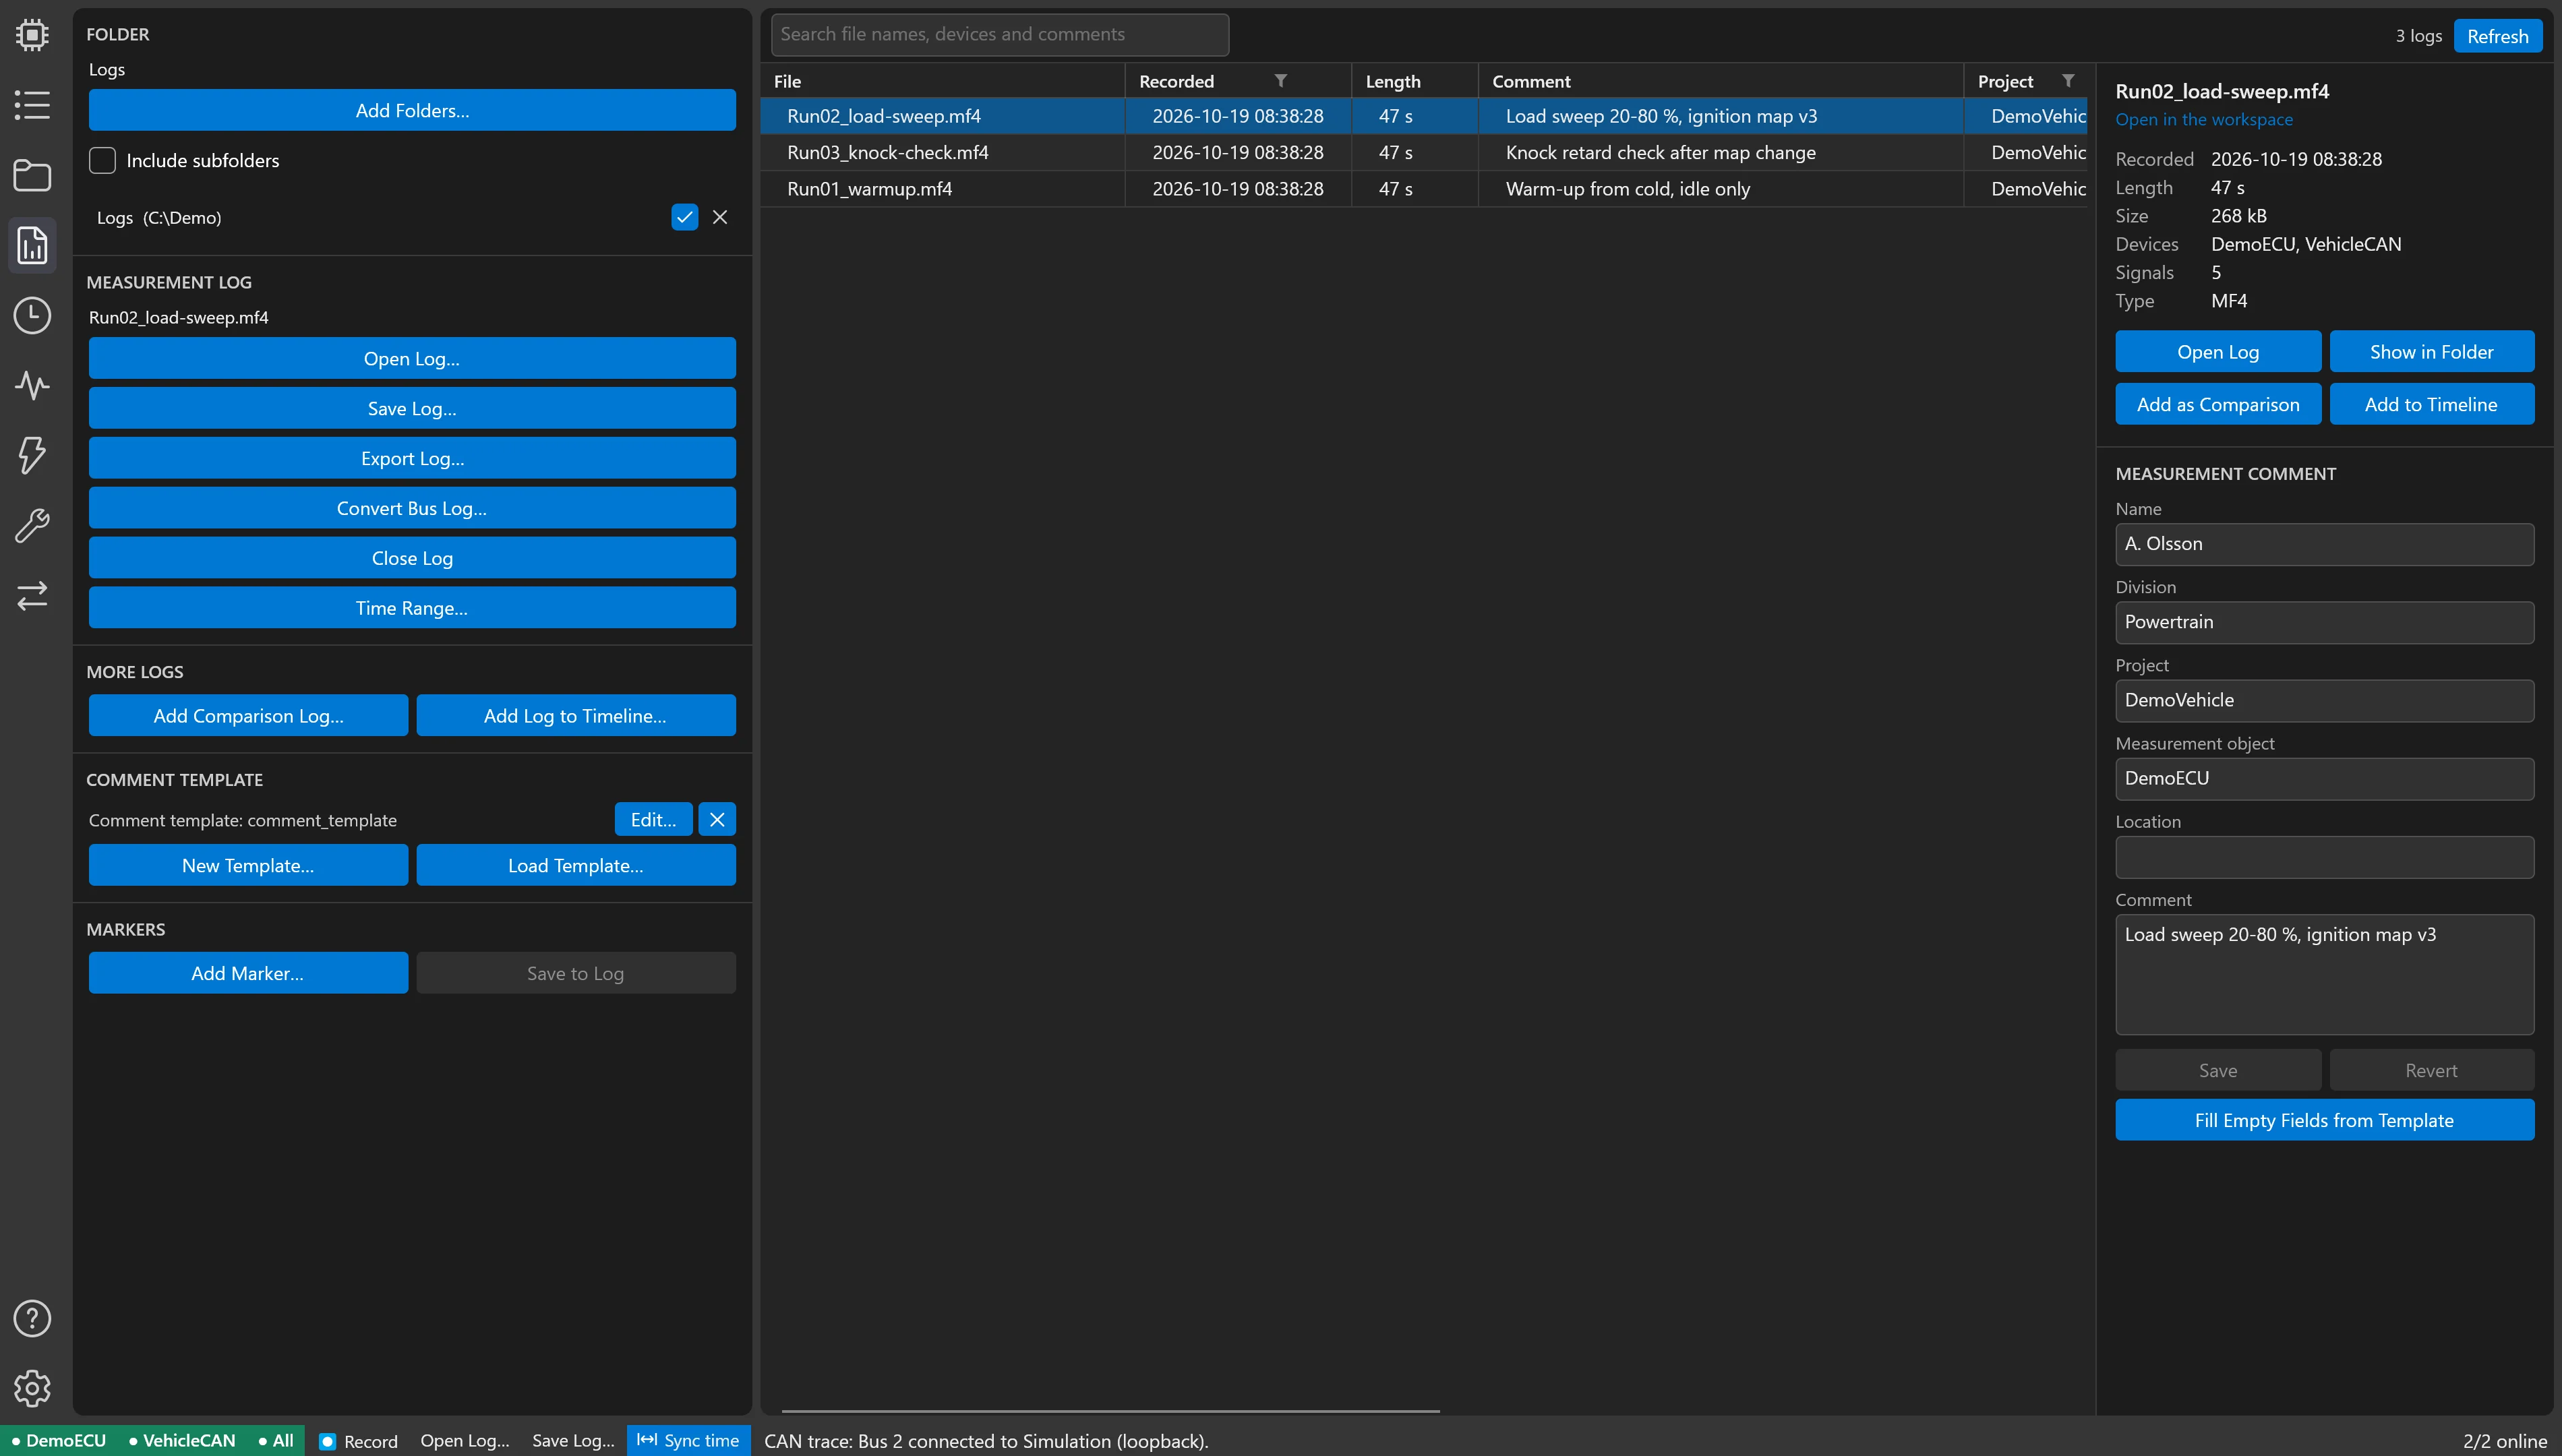The width and height of the screenshot is (2562, 1456).
Task: Uncheck the Logs (C:\Demo) folder checkbox
Action: click(x=684, y=217)
